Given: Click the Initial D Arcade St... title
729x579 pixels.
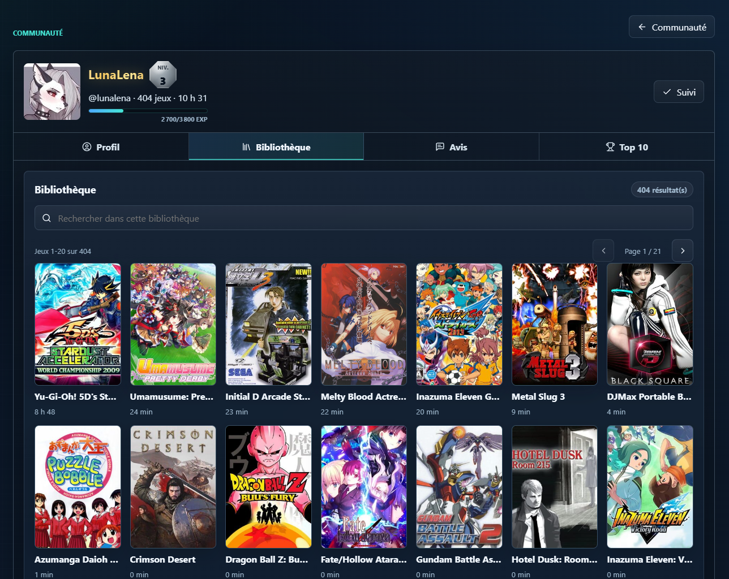Looking at the screenshot, I should 268,396.
